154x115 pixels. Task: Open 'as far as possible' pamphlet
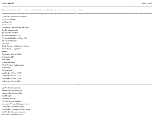coord(11,81)
